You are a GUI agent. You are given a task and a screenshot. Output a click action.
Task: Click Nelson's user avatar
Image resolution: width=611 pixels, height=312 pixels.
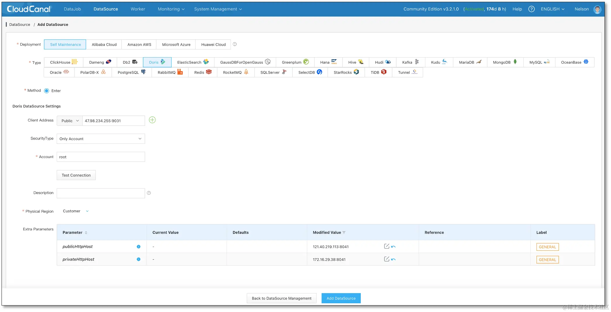[597, 9]
